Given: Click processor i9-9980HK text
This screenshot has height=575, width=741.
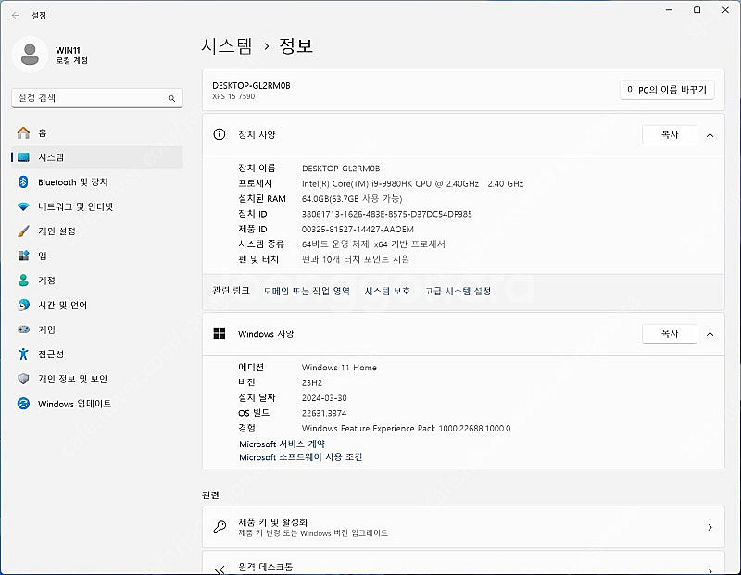Looking at the screenshot, I should tap(412, 183).
